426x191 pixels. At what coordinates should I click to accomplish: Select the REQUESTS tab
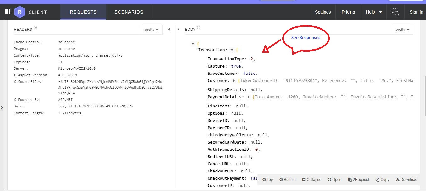[x=83, y=12]
